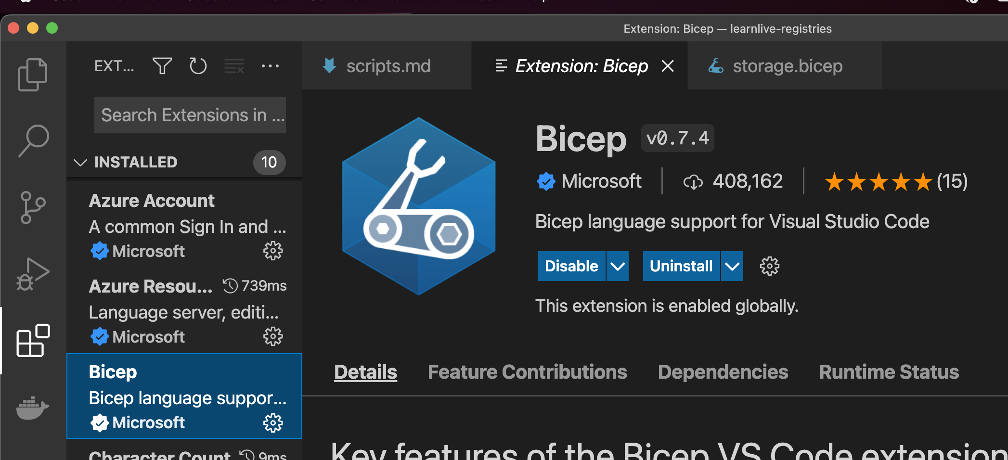1008x460 pixels.
Task: Clear the extensions search results
Action: click(233, 66)
